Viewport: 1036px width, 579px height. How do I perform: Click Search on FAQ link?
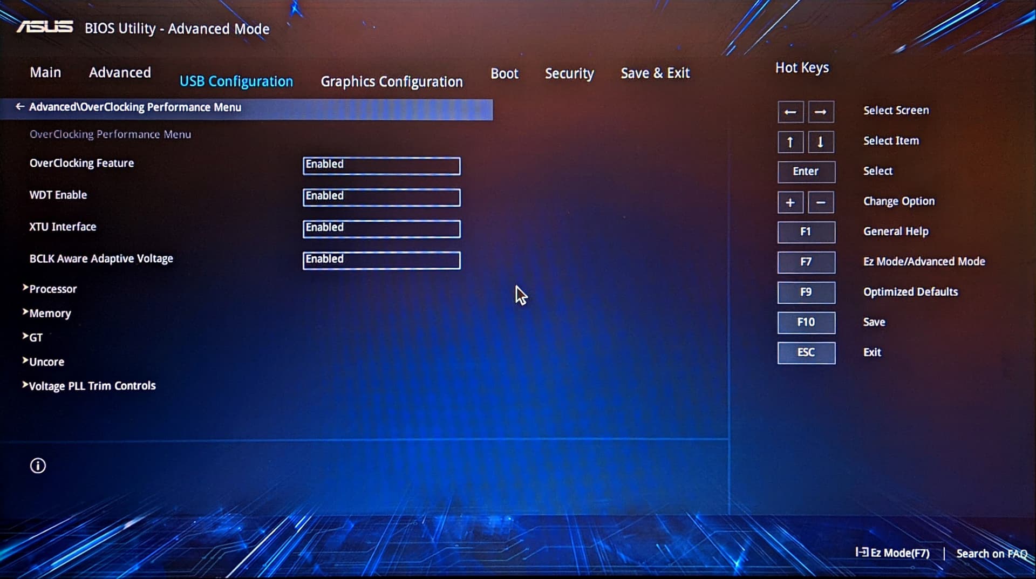[x=991, y=554]
